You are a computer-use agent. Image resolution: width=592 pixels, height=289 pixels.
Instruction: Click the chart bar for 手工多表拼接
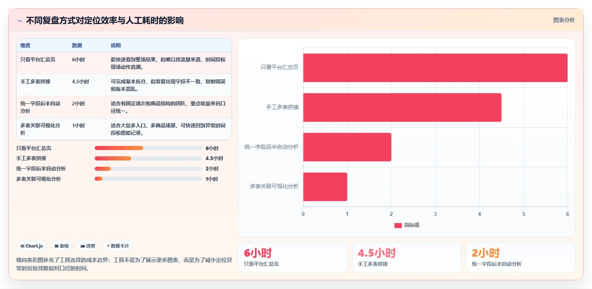click(x=402, y=107)
